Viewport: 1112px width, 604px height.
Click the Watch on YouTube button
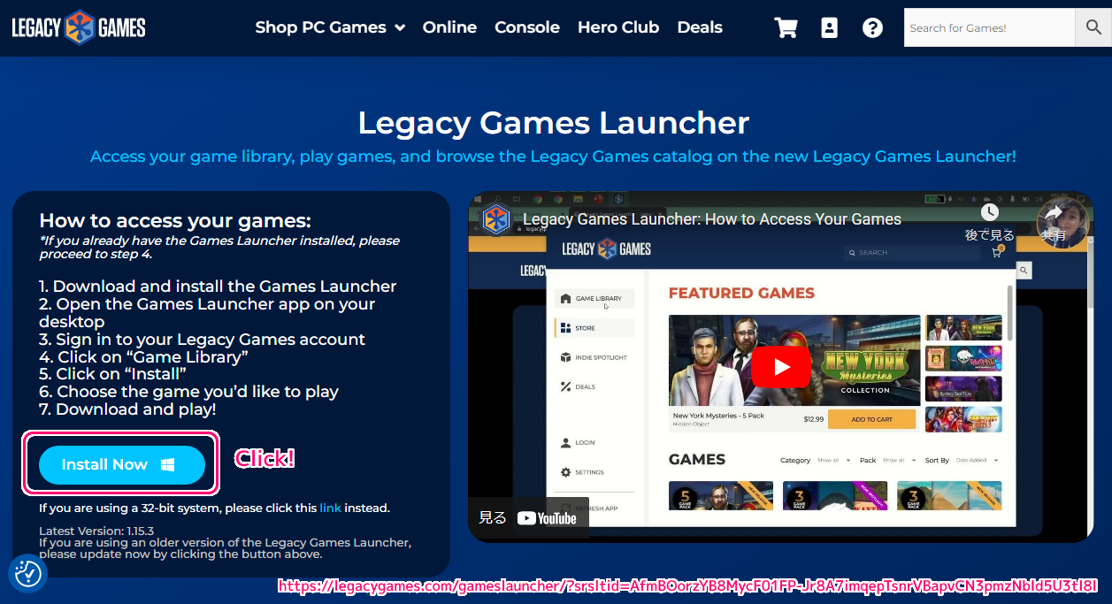528,518
